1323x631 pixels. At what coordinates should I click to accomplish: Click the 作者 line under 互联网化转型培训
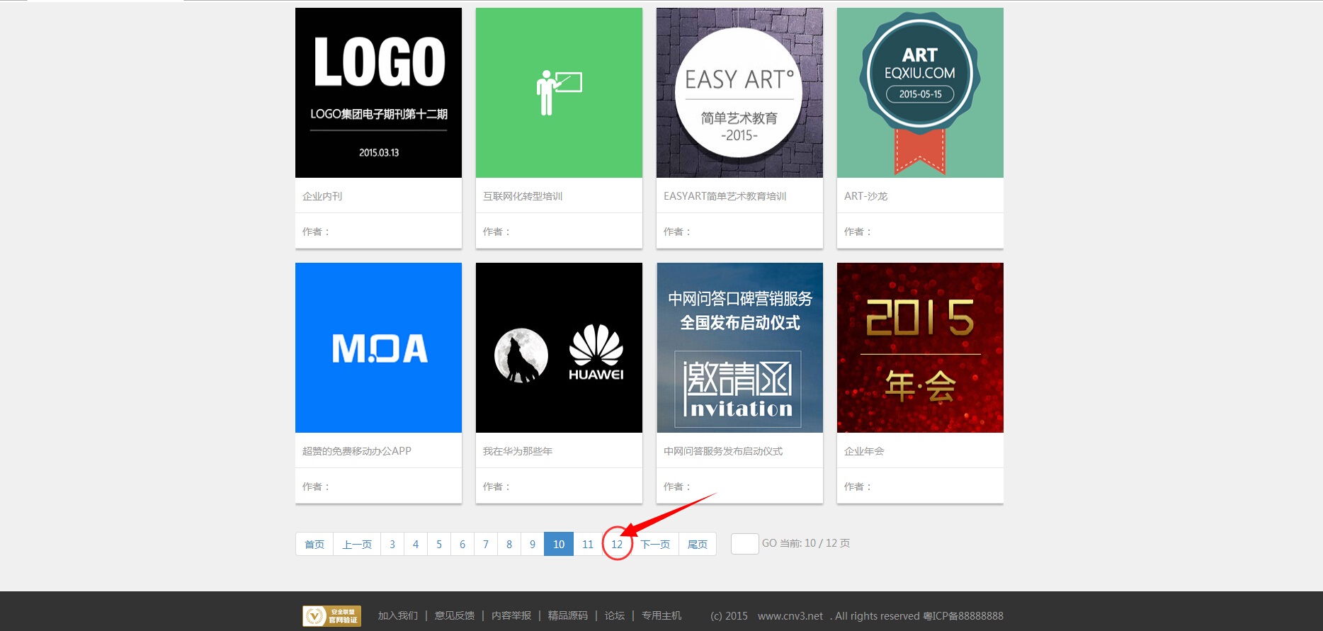click(x=496, y=232)
